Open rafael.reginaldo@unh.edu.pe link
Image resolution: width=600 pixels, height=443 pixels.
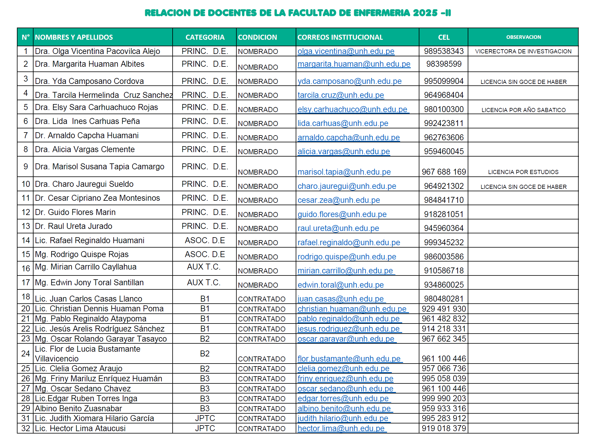coord(349,243)
